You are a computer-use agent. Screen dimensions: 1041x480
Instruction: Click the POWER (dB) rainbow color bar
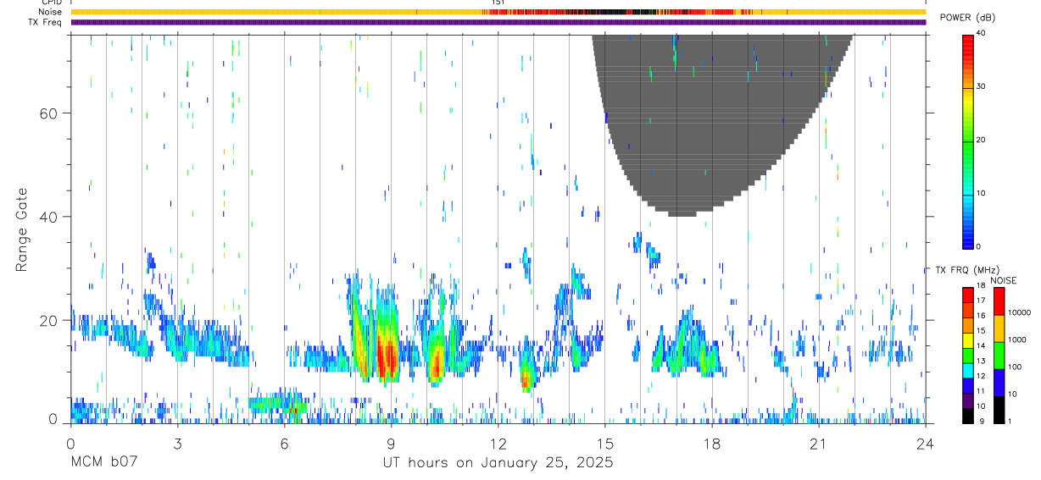point(968,141)
